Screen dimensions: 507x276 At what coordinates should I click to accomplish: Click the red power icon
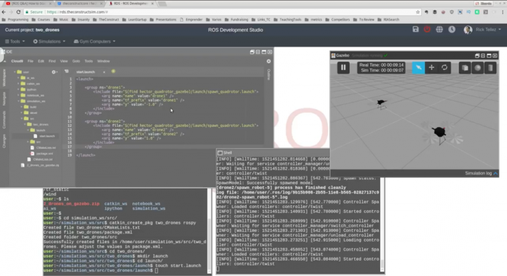point(427,30)
